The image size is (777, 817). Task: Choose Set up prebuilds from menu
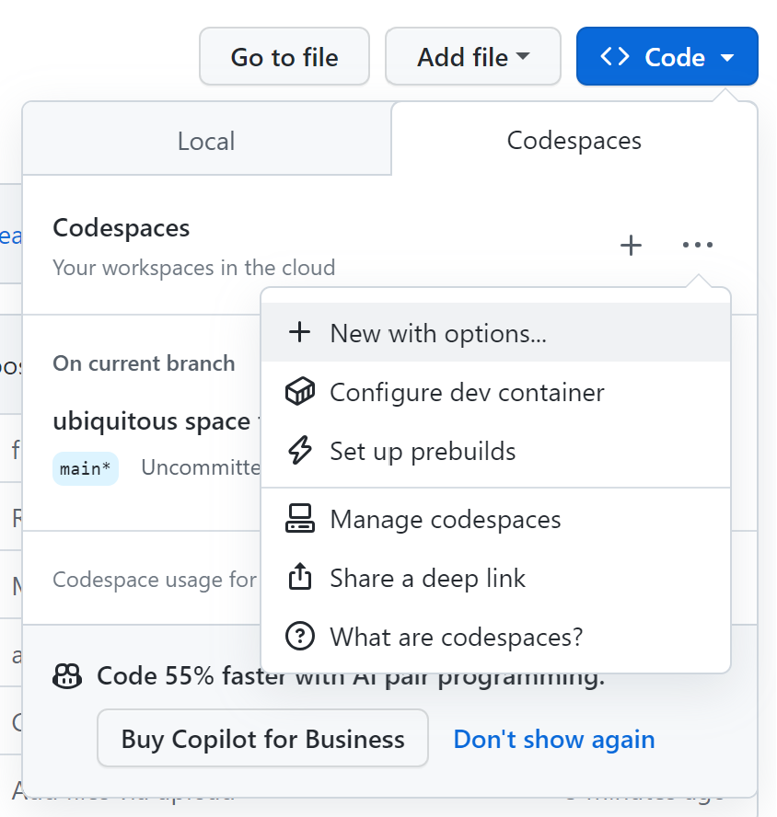tap(495, 451)
